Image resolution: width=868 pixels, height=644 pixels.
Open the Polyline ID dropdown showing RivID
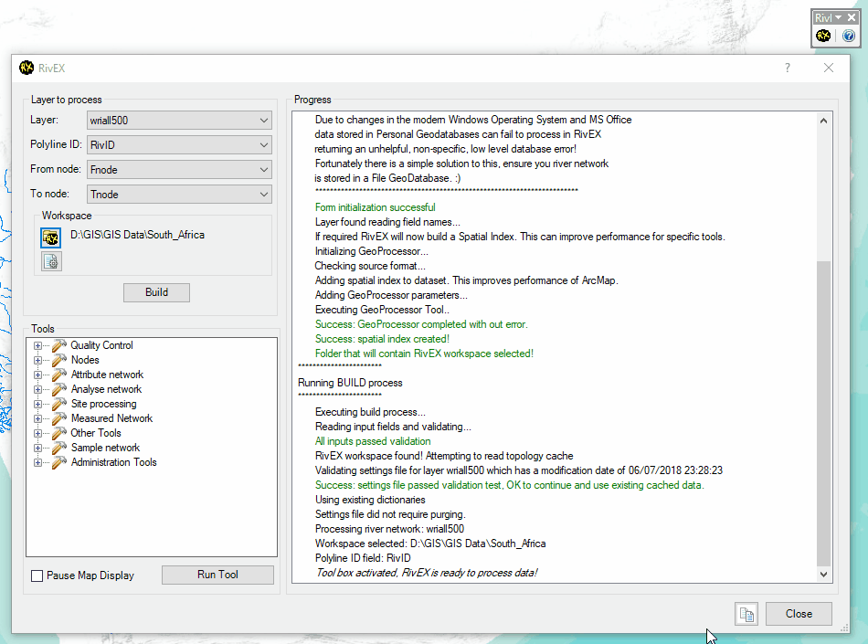point(179,145)
